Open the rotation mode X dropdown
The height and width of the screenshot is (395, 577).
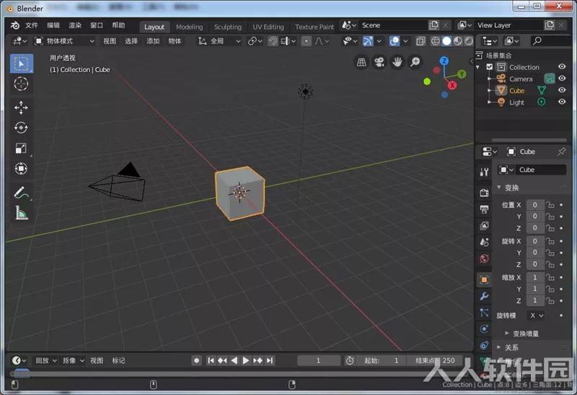tap(537, 315)
